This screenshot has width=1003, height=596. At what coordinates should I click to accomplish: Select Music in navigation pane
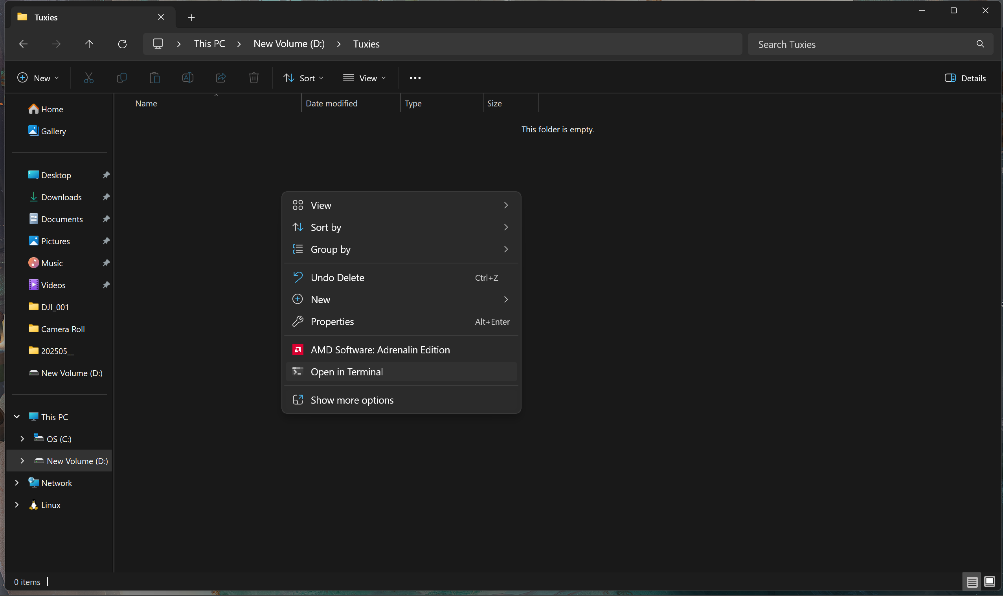pos(59,263)
